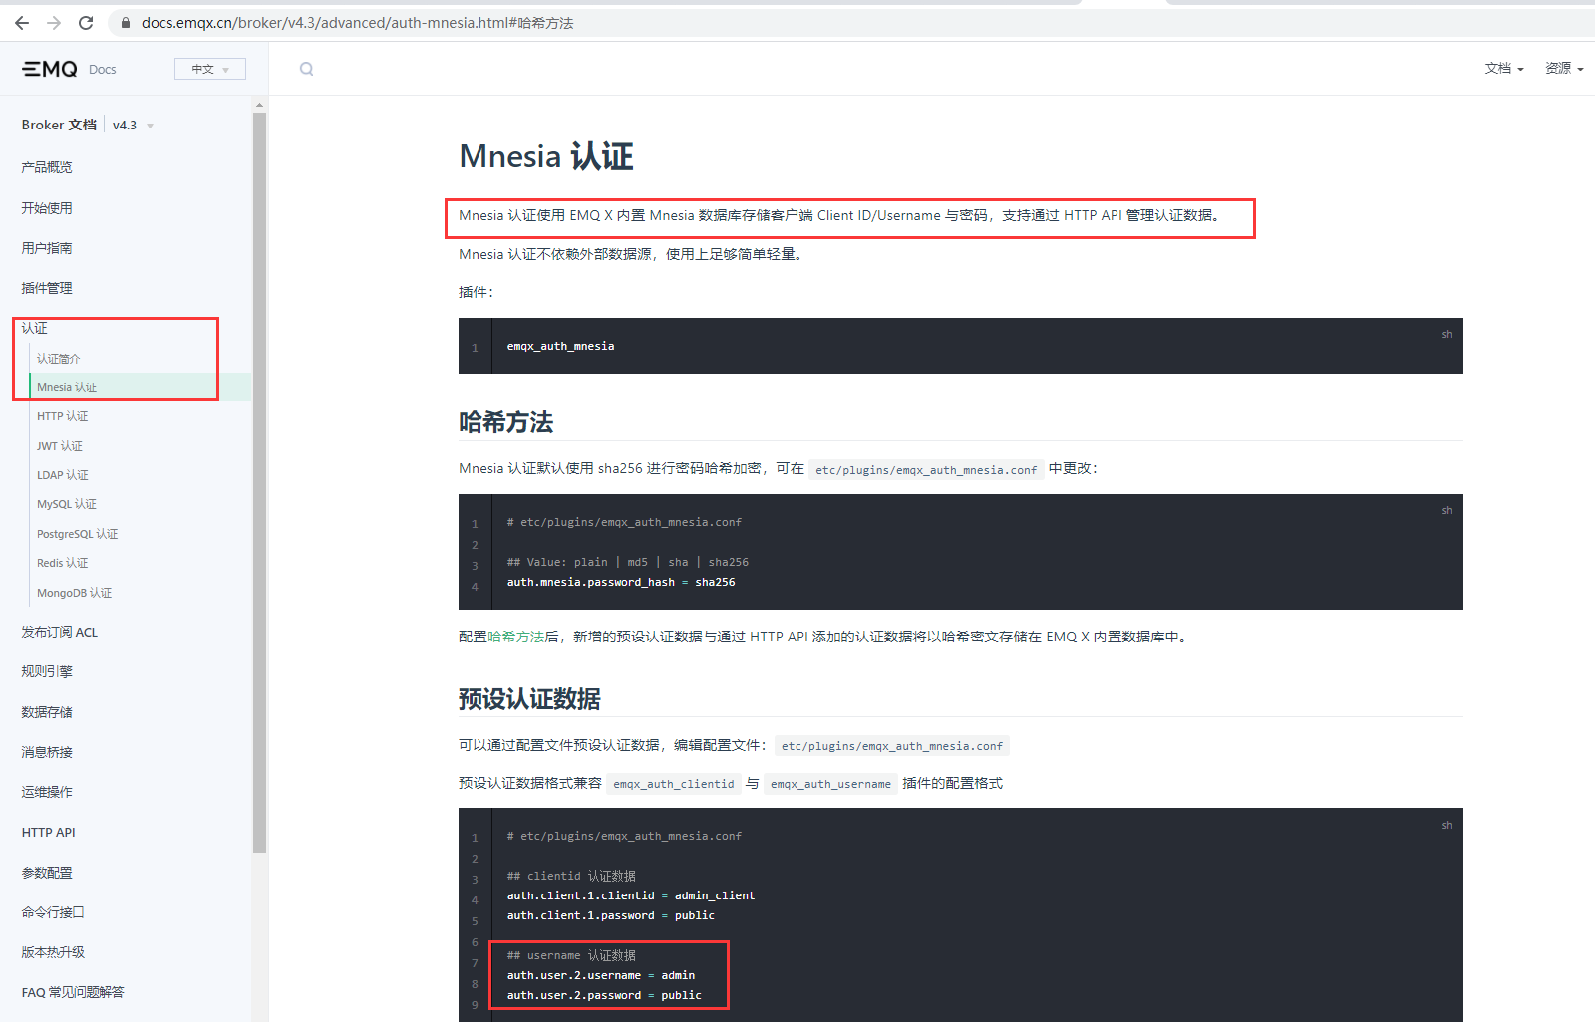The image size is (1595, 1022).
Task: Select MySQL 认证 sidebar item
Action: [67, 504]
